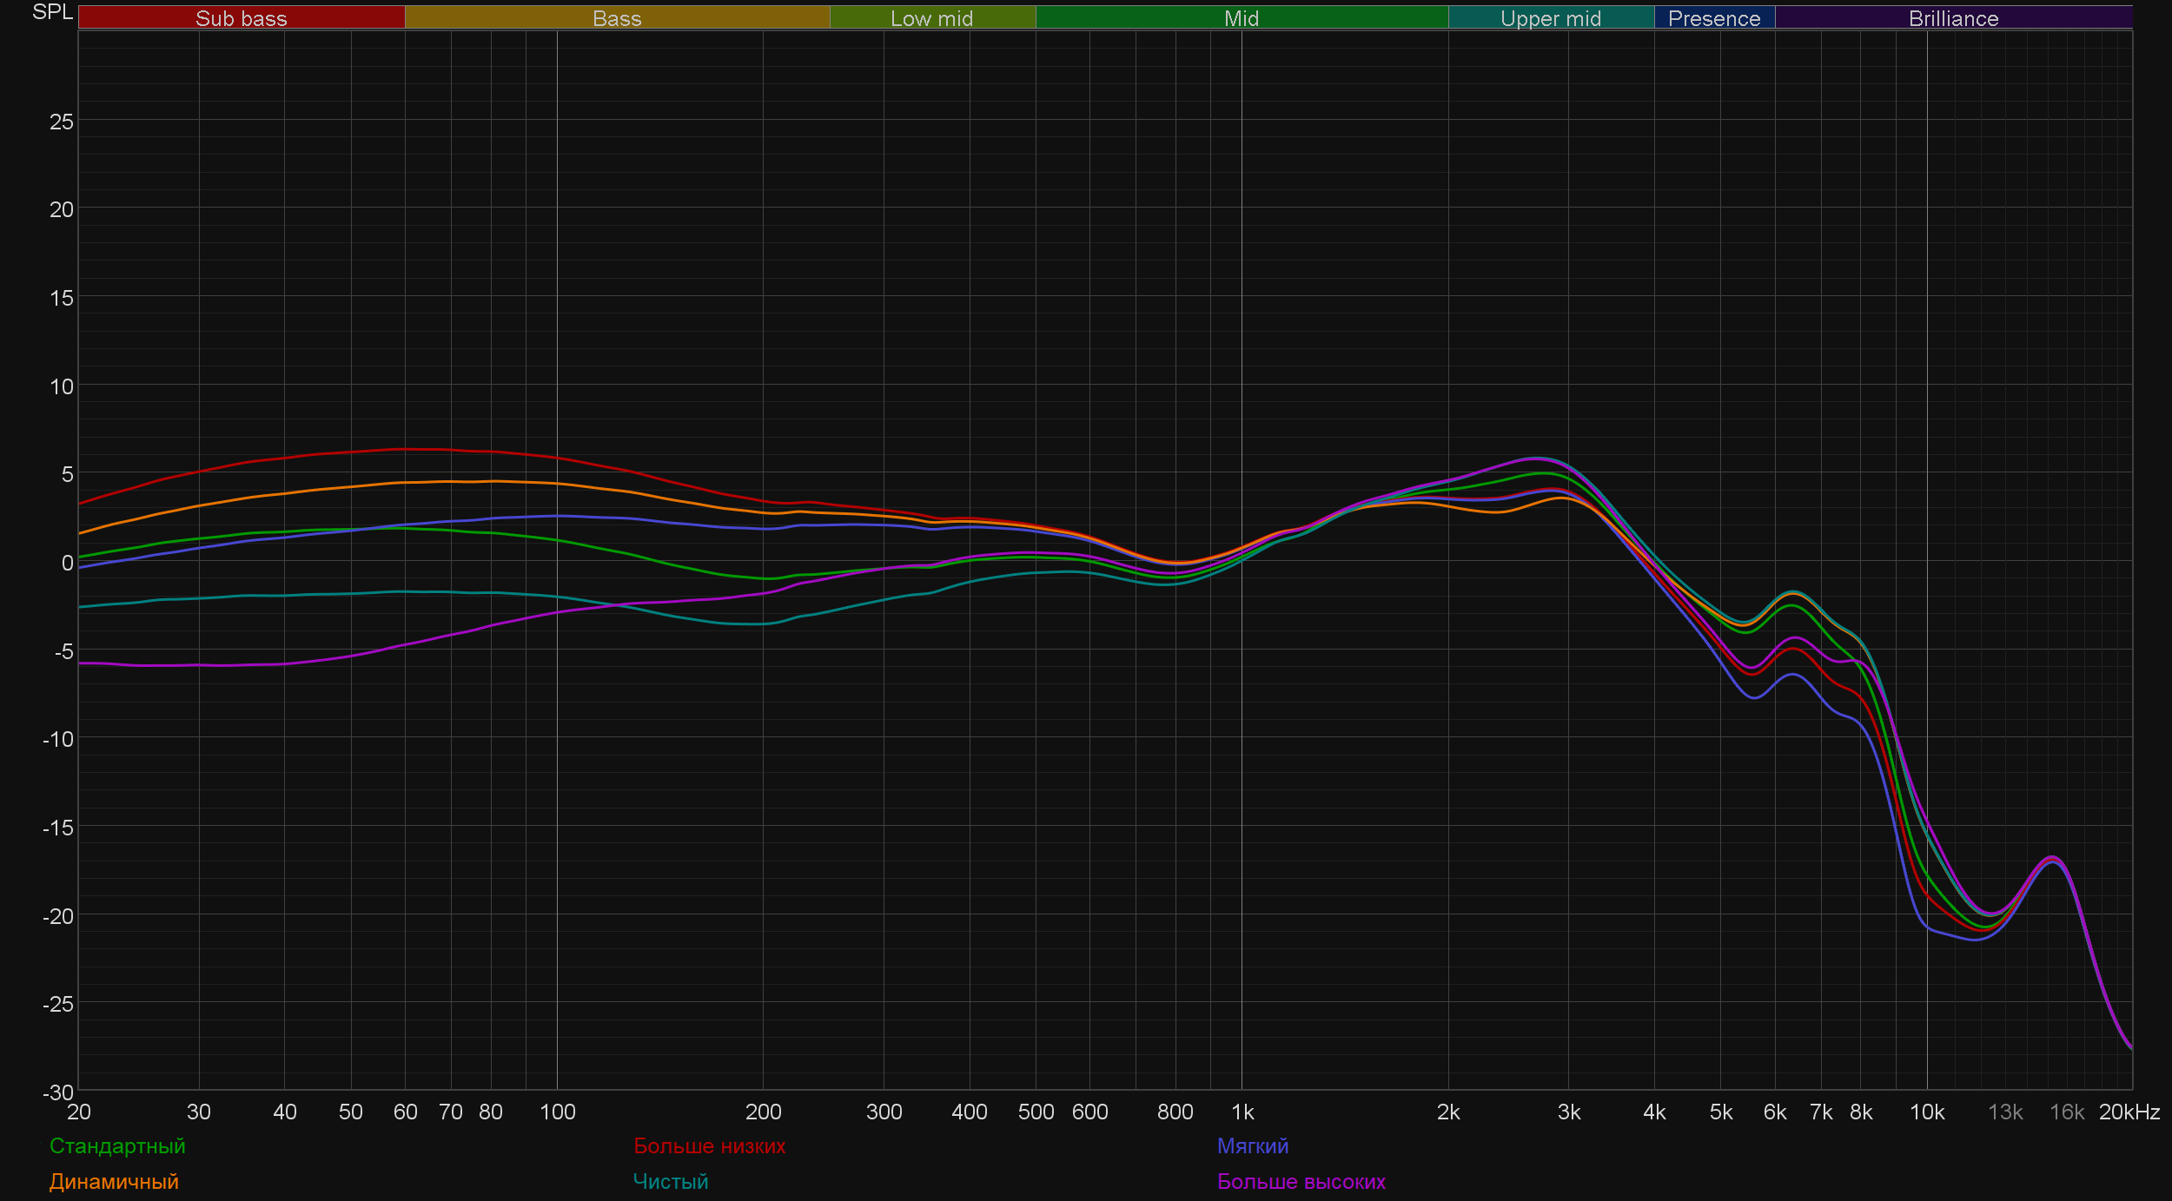Viewport: 2172px width, 1201px height.
Task: Click the Low mid band header
Action: 931,18
